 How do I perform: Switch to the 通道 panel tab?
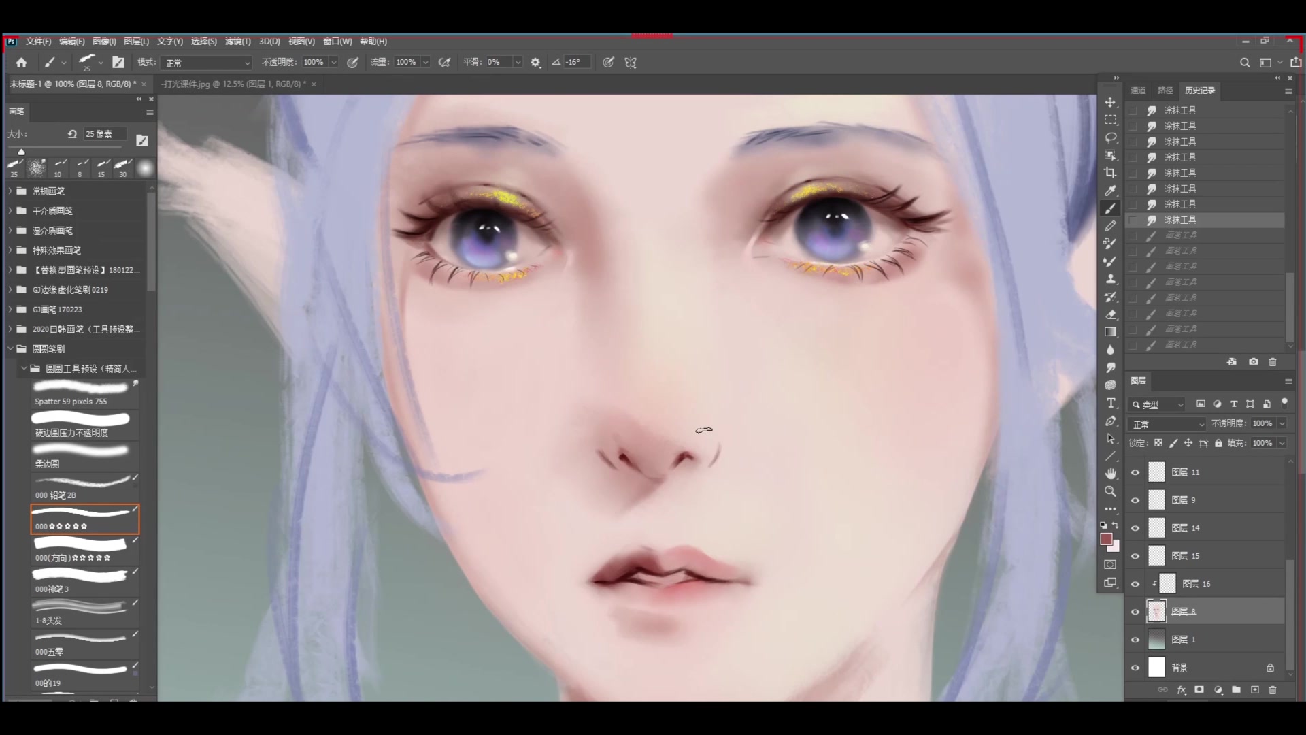point(1138,91)
